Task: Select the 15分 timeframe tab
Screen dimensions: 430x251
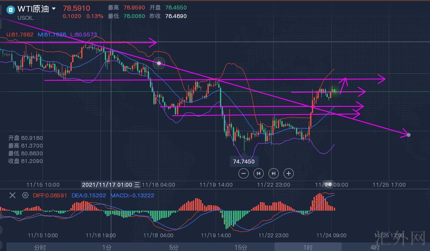Action: tap(241, 247)
